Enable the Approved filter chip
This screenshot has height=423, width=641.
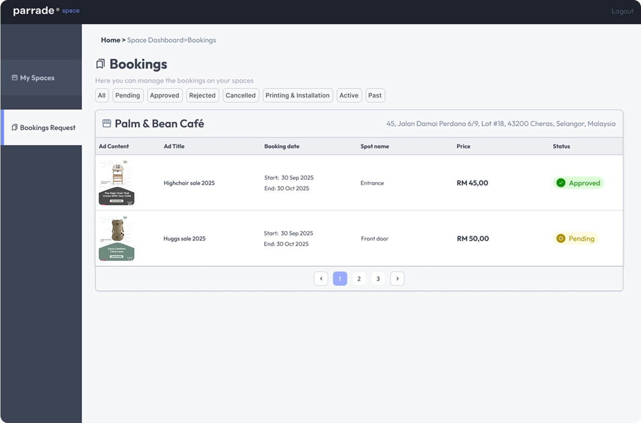click(x=165, y=95)
